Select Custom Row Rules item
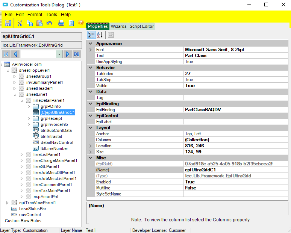Image resolution: width=291 pixels, height=233 pixels. coord(23,221)
